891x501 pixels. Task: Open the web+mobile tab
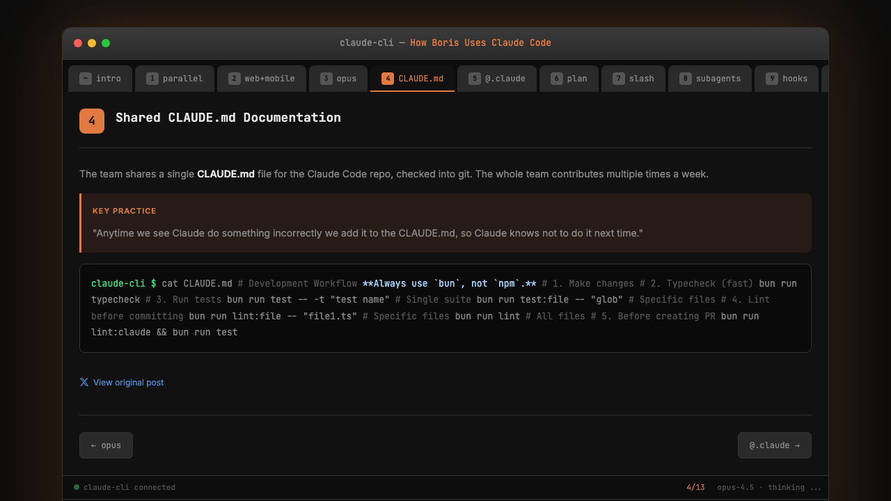(262, 79)
